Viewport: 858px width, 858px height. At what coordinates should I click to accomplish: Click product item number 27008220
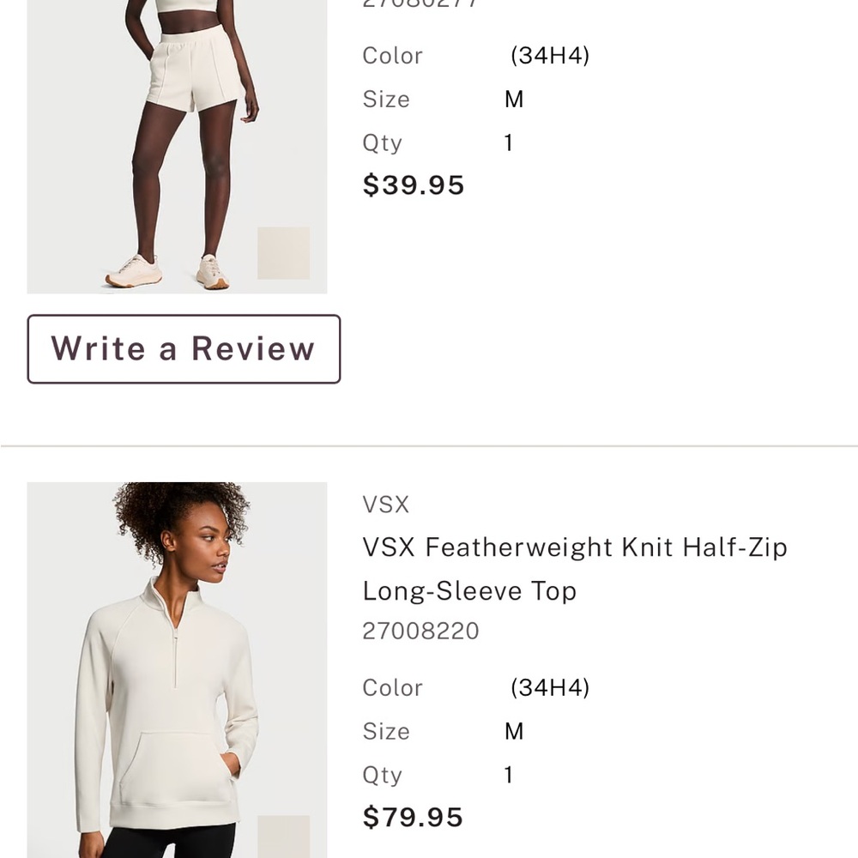(420, 631)
